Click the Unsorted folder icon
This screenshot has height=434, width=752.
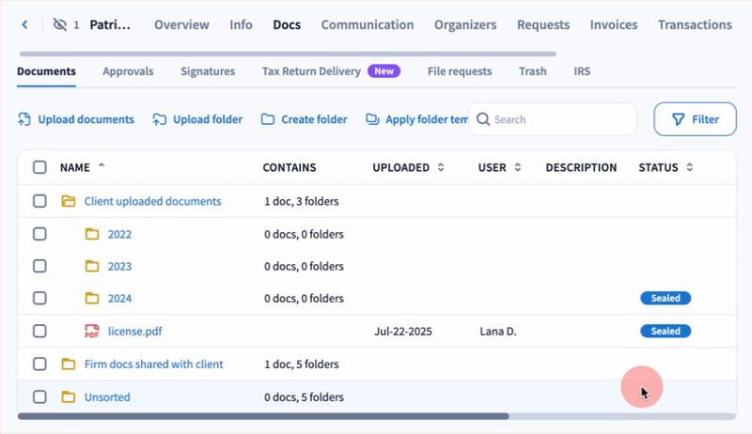coord(68,397)
